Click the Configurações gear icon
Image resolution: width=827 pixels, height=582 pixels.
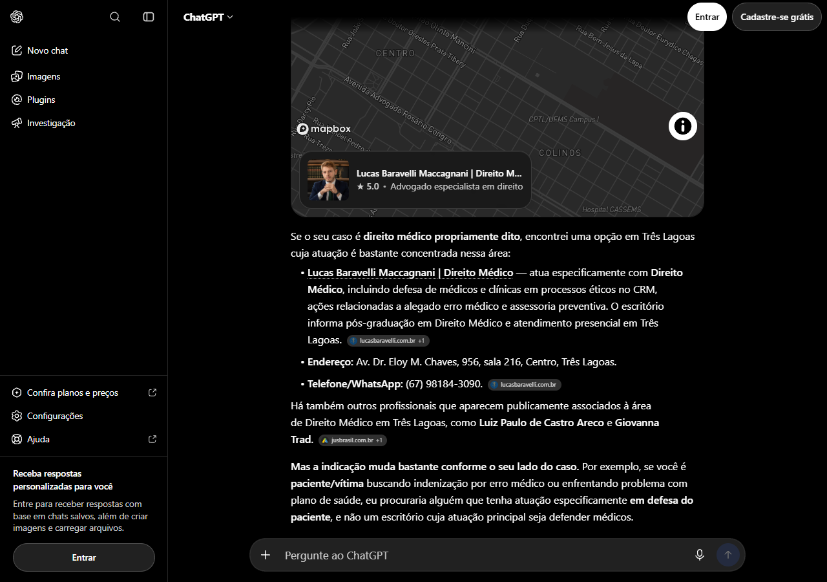pyautogui.click(x=17, y=416)
